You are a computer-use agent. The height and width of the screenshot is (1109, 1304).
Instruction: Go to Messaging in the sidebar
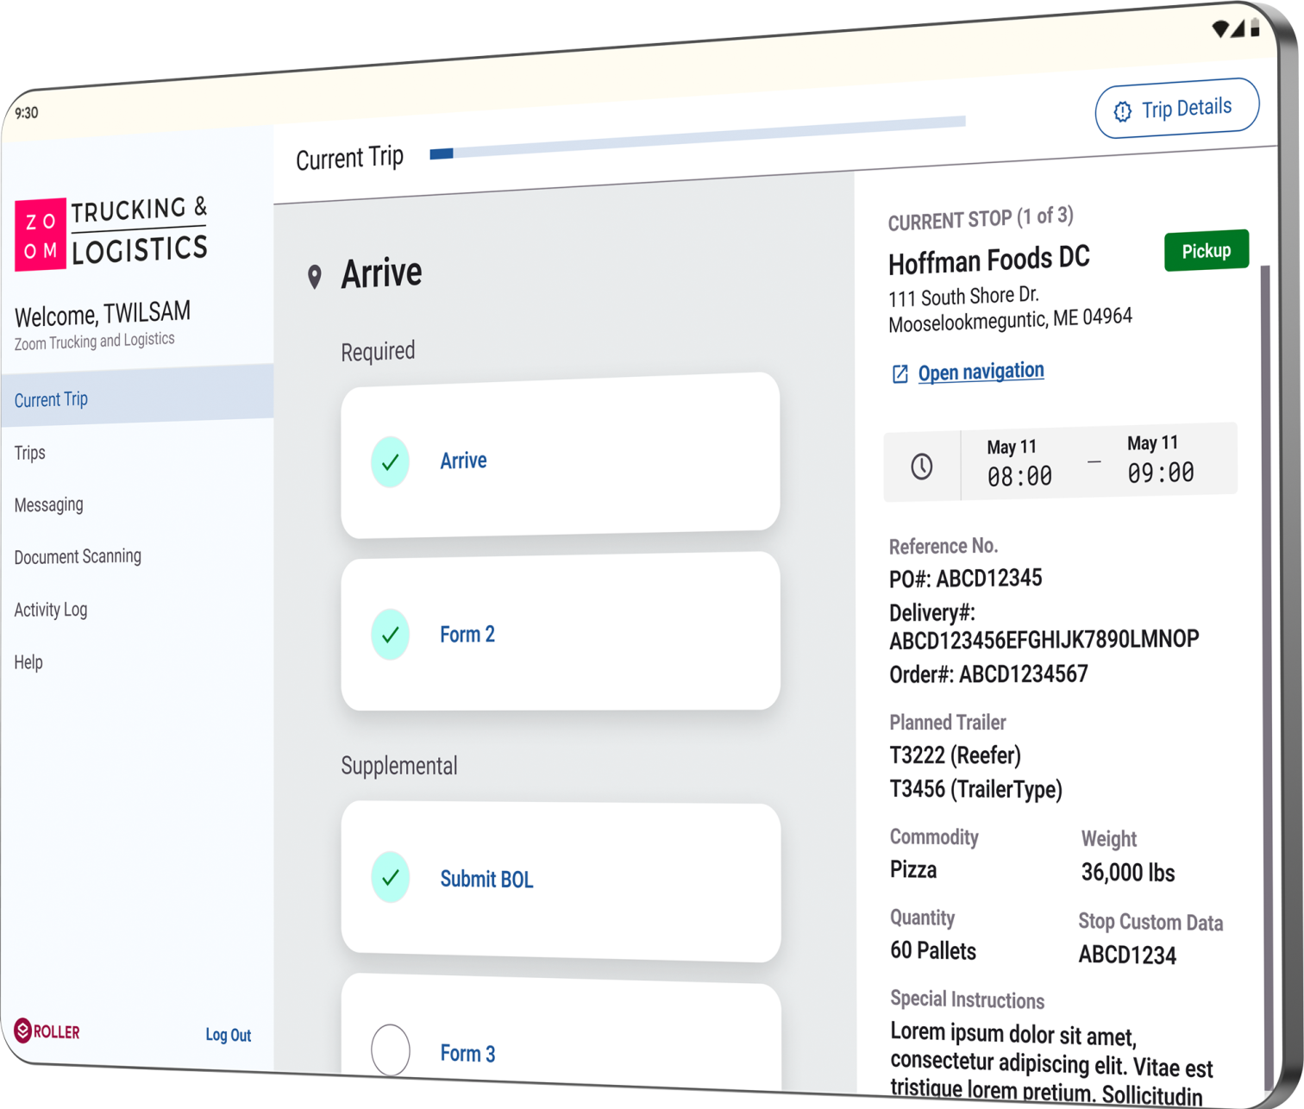(49, 504)
